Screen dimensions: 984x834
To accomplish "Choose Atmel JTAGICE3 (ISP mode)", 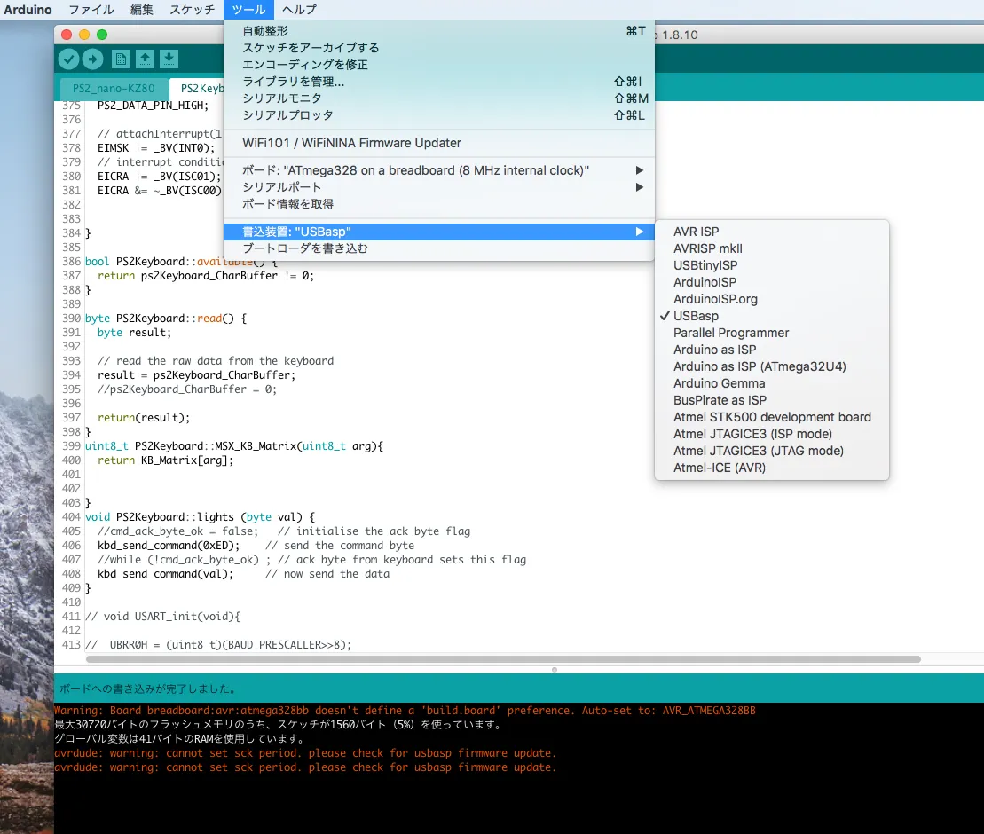I will click(771, 434).
